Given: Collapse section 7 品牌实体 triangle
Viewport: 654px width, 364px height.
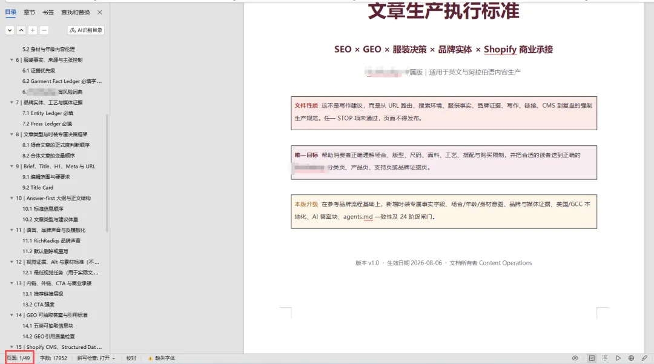Looking at the screenshot, I should click(12, 102).
